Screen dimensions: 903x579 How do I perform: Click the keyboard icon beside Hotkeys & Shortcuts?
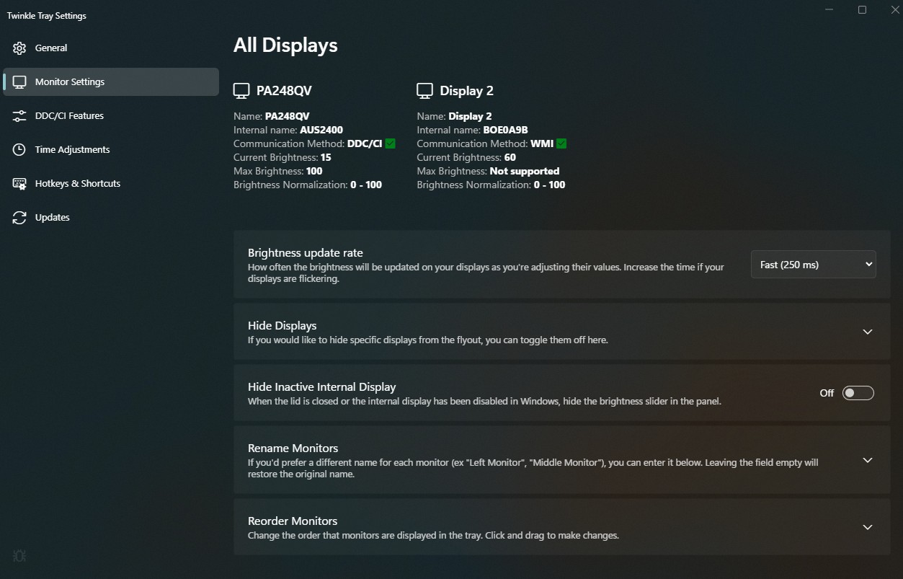click(x=19, y=184)
